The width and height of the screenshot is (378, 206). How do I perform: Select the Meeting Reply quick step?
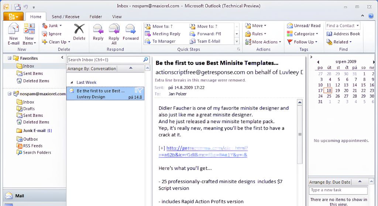tap(163, 34)
